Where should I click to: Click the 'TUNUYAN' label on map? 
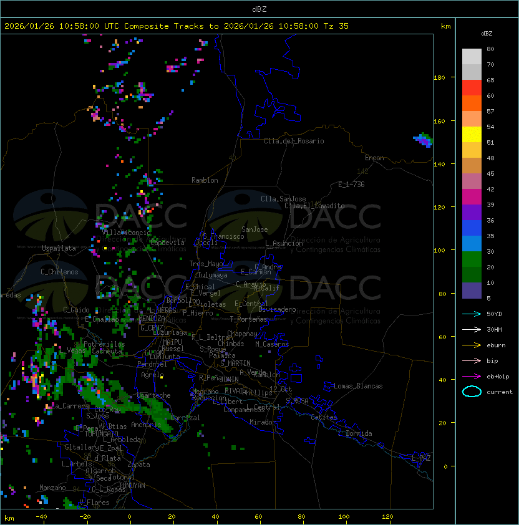pos(132,486)
